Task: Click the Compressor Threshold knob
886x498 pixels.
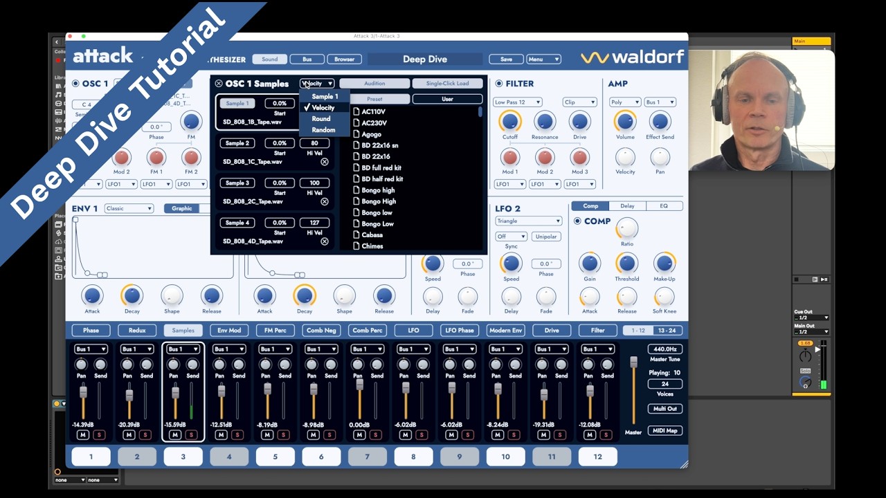Action: tap(627, 263)
